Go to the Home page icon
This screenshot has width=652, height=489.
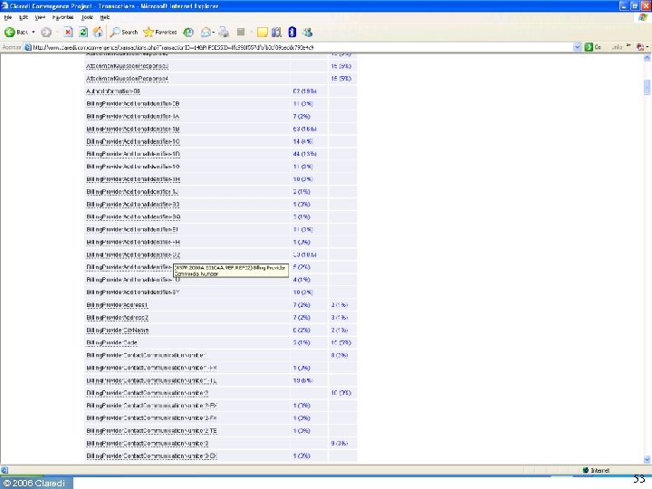pos(98,32)
